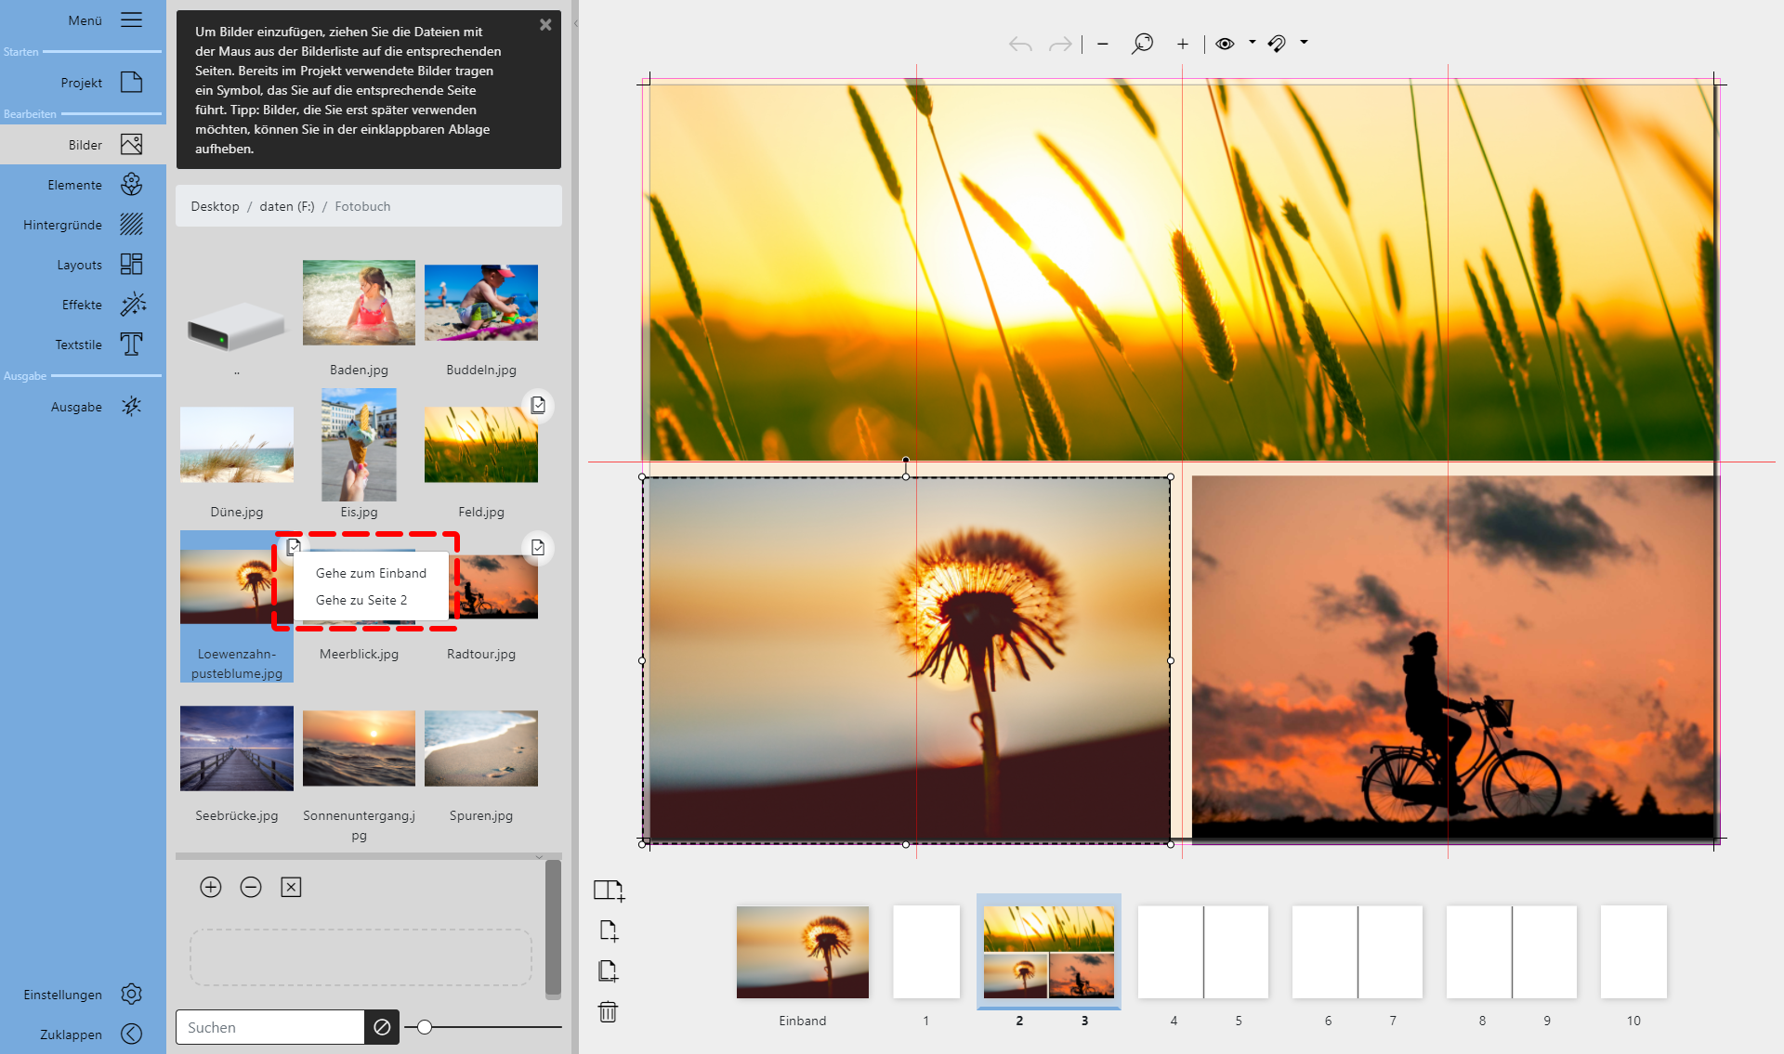Toggle the preview eye icon
This screenshot has height=1054, width=1784.
[1225, 44]
